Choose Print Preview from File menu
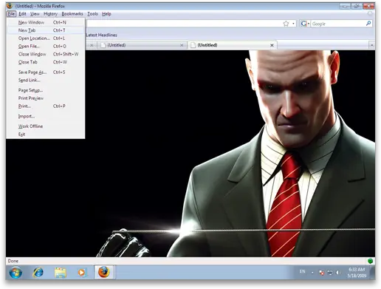The height and width of the screenshot is (289, 381). [46, 98]
